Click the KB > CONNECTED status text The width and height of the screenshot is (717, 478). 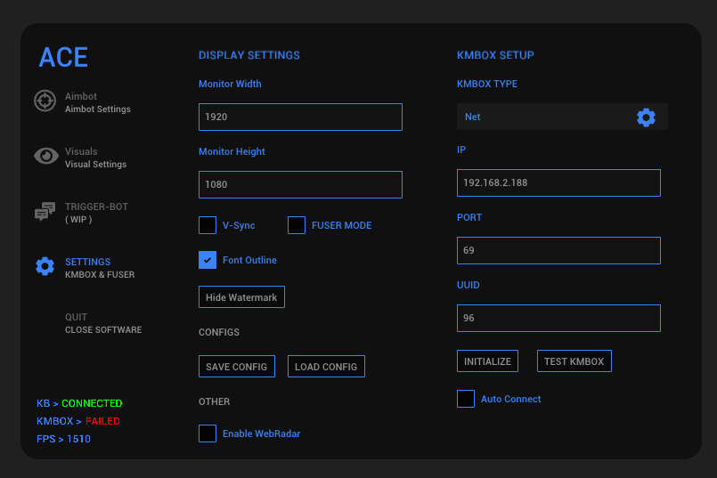pos(79,403)
